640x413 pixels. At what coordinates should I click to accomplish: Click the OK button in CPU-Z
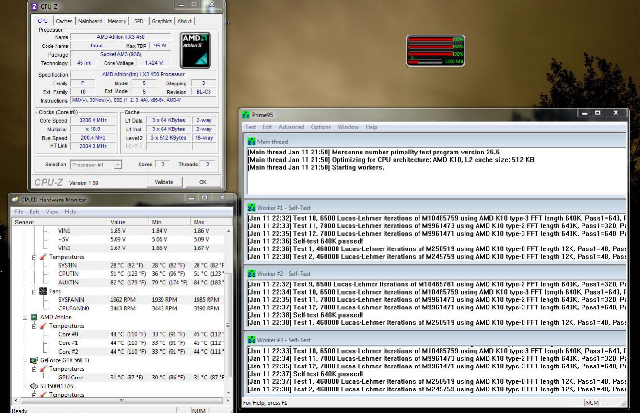click(x=203, y=182)
